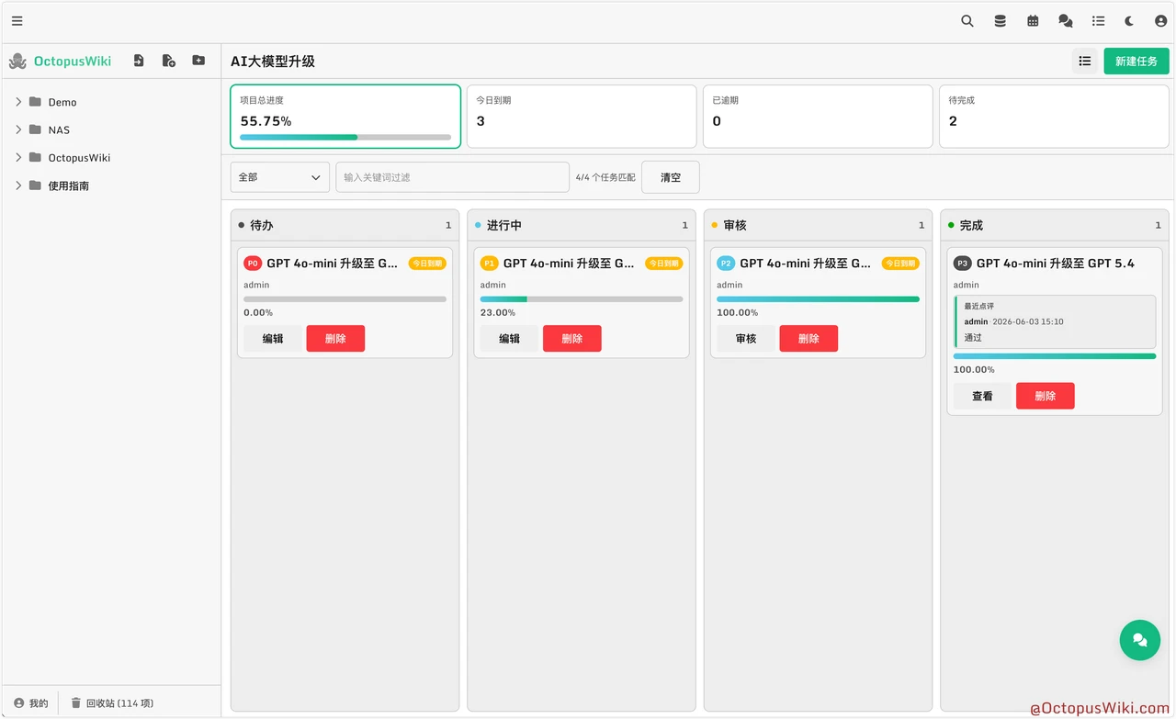Select the 使用指南 tree item label
Image resolution: width=1176 pixels, height=719 pixels.
69,186
